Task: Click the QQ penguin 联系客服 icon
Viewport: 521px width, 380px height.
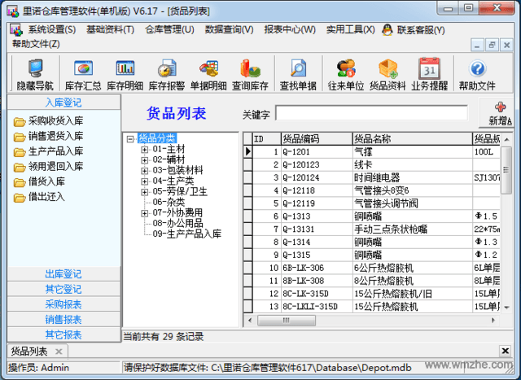Action: [x=387, y=30]
